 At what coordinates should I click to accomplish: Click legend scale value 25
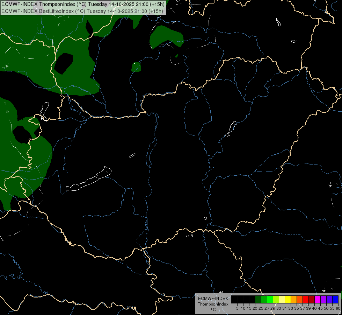(261, 308)
